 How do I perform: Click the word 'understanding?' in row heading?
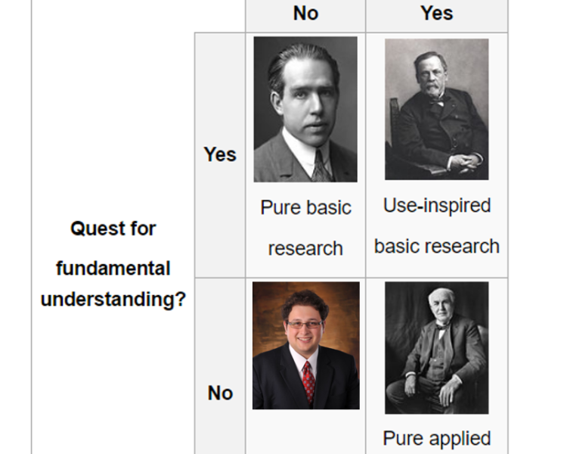coord(113,299)
